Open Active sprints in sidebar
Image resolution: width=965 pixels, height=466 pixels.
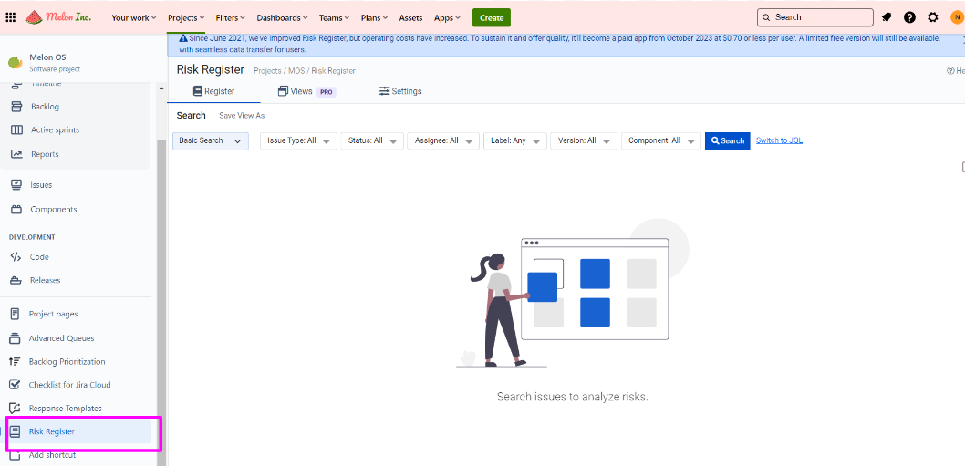pos(55,130)
